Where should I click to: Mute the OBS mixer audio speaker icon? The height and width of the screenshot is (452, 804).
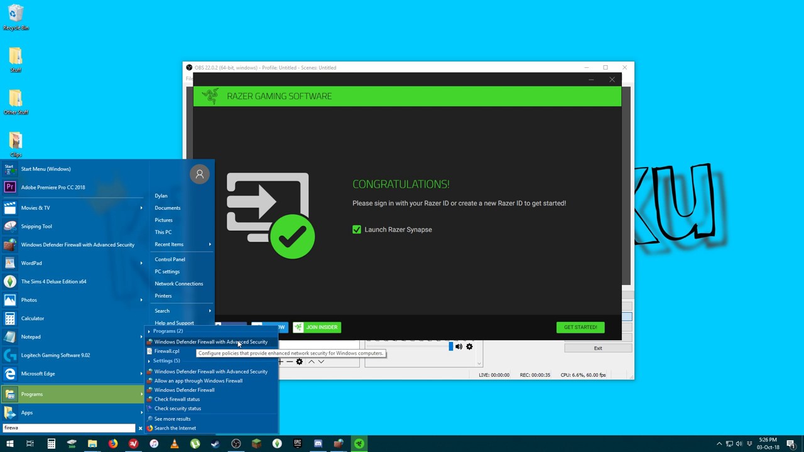[459, 347]
